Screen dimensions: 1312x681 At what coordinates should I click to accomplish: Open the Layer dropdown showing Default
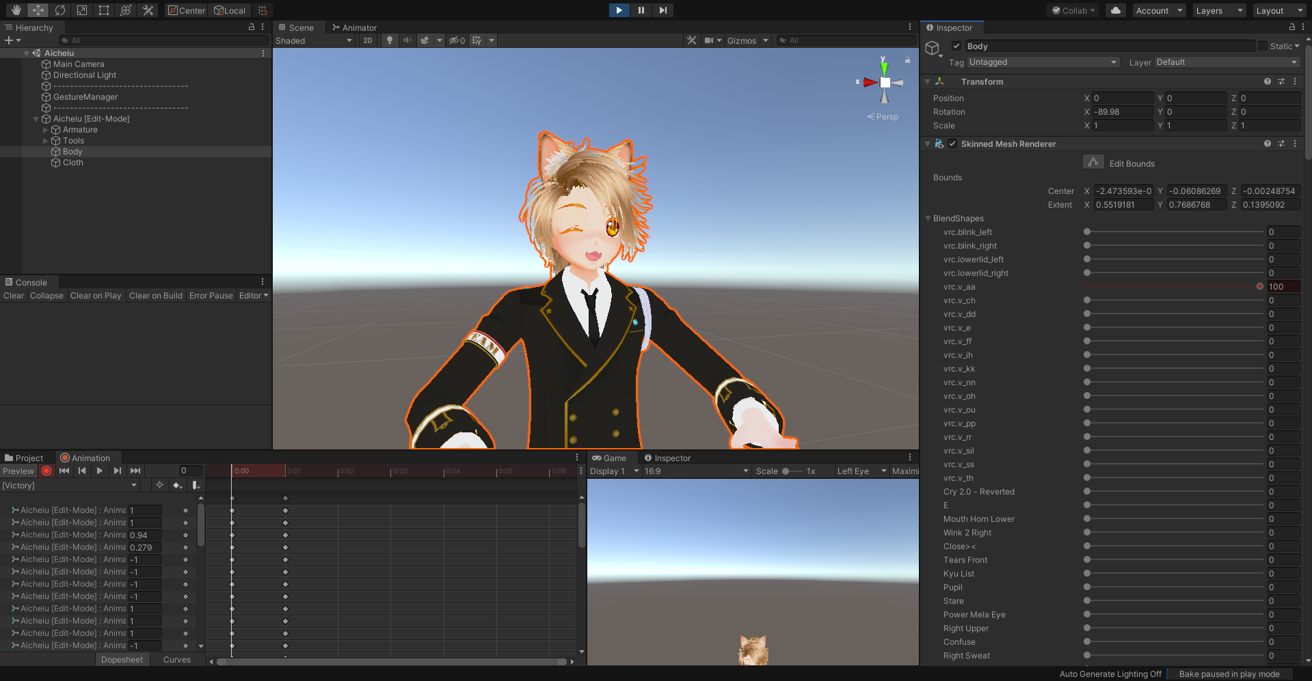[1227, 62]
